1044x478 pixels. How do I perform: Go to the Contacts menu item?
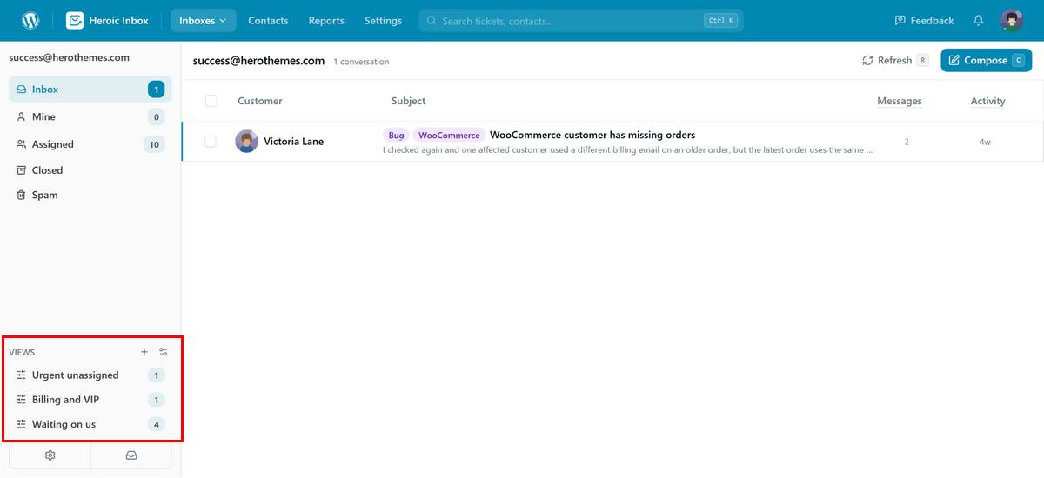tap(268, 20)
